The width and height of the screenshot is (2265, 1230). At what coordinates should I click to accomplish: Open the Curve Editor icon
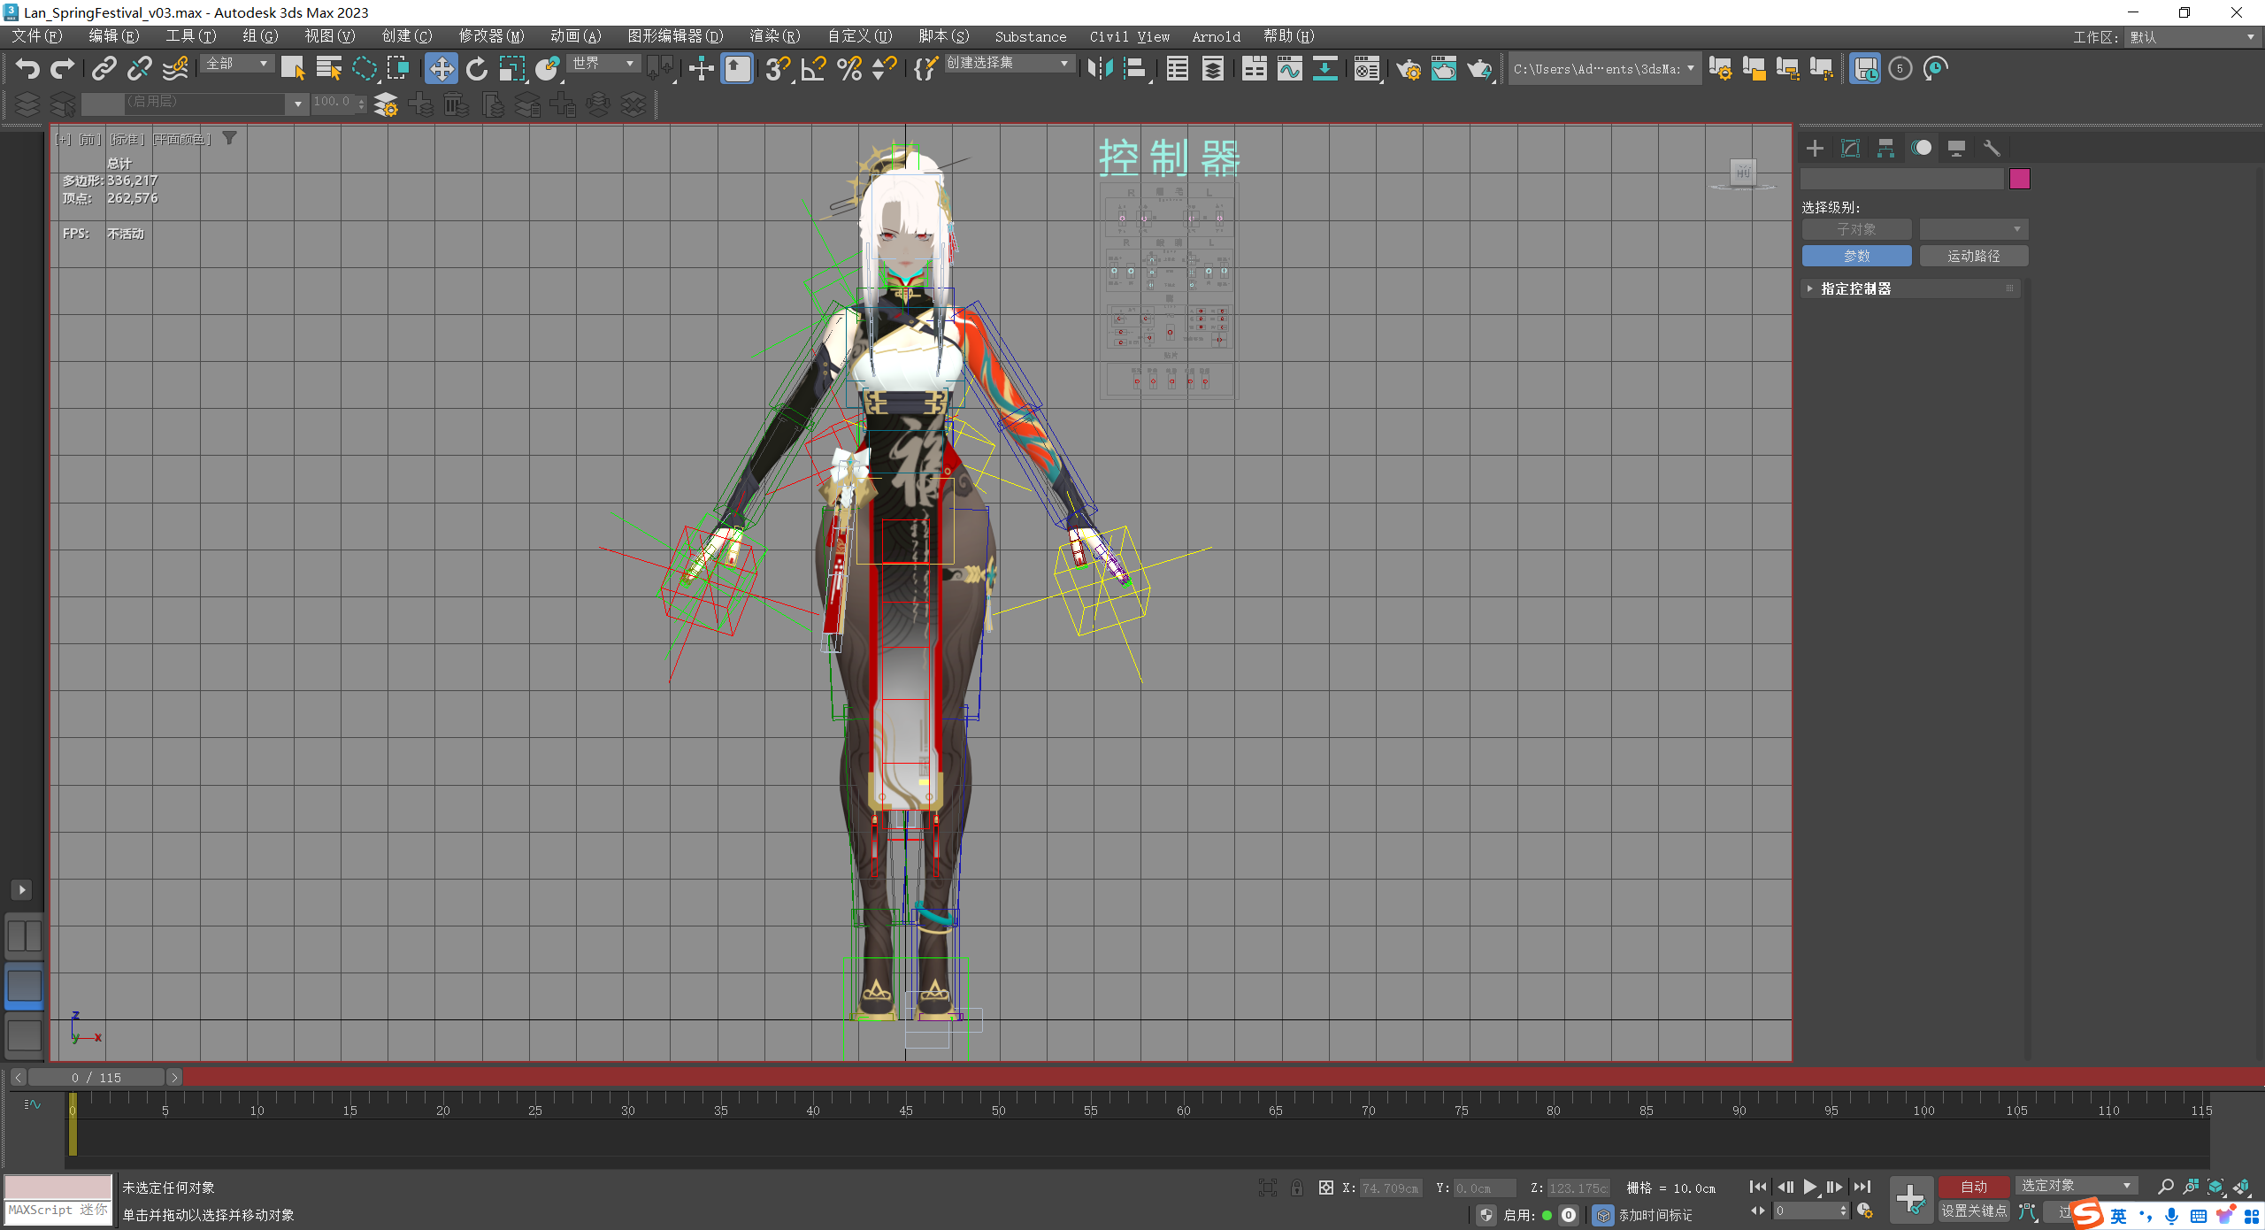coord(1289,68)
